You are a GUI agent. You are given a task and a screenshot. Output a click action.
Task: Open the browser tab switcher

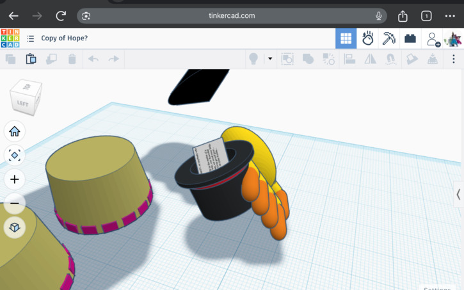(426, 16)
